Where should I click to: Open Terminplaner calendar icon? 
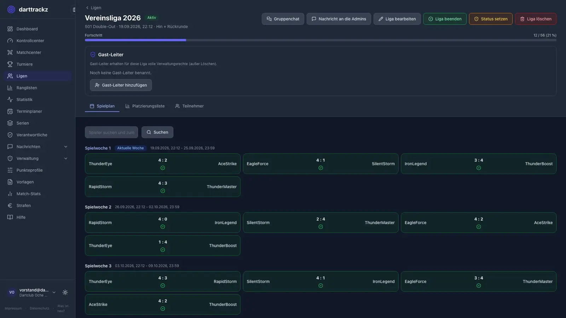tap(10, 111)
